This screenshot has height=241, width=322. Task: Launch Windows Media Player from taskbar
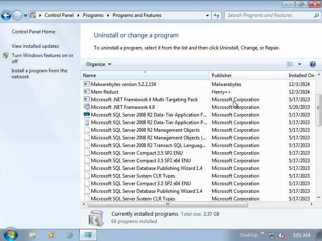click(x=51, y=235)
